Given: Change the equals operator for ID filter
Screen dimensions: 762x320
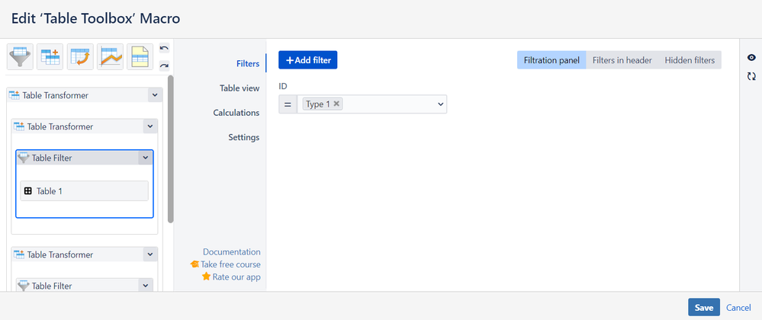Looking at the screenshot, I should 288,104.
